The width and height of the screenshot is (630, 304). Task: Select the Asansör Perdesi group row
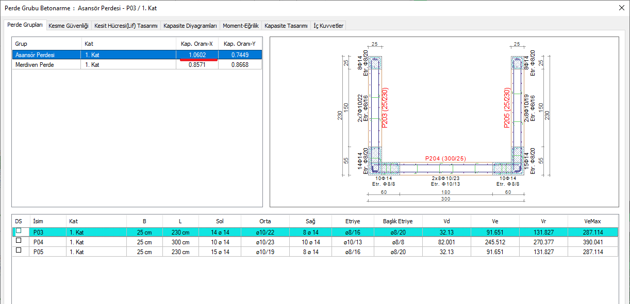[138, 55]
